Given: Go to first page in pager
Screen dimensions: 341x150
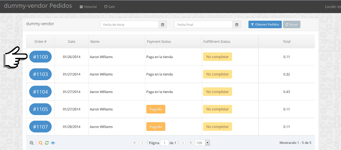Looking at the screenshot, I should click(x=134, y=143).
